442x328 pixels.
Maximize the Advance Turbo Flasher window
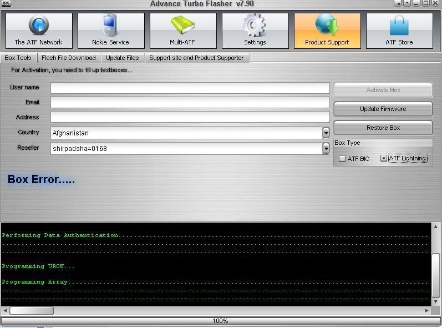[426, 3]
